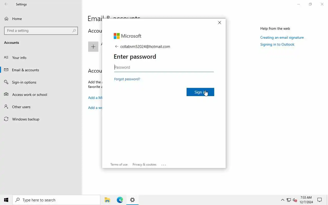
Task: Open Other users page
Action: [x=21, y=107]
